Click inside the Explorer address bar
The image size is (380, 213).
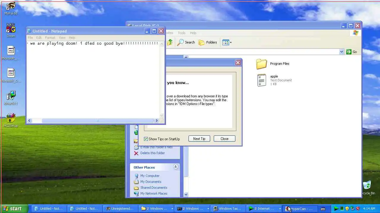(x=252, y=52)
